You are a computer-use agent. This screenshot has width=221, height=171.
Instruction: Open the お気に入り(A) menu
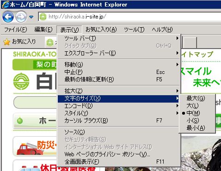pyautogui.click(x=101, y=30)
